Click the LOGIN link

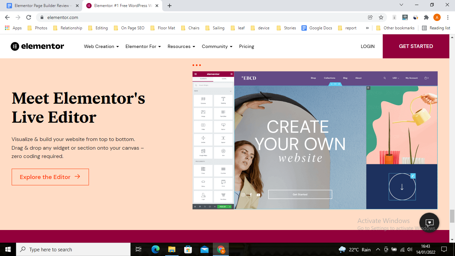pyautogui.click(x=368, y=46)
